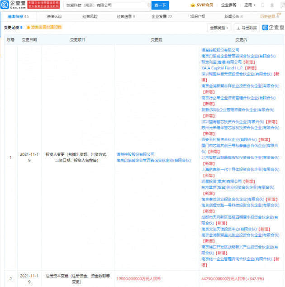This screenshot has width=285, height=287.
Task: Open the 新闻公告 3 tab
Action: click(233, 17)
